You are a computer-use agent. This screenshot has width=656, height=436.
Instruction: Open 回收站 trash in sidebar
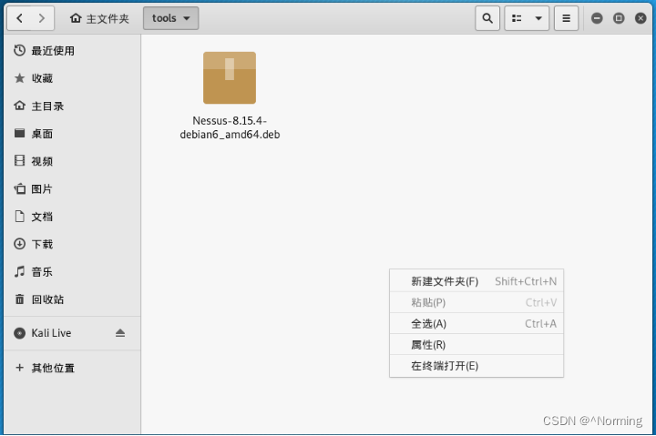[72, 299]
